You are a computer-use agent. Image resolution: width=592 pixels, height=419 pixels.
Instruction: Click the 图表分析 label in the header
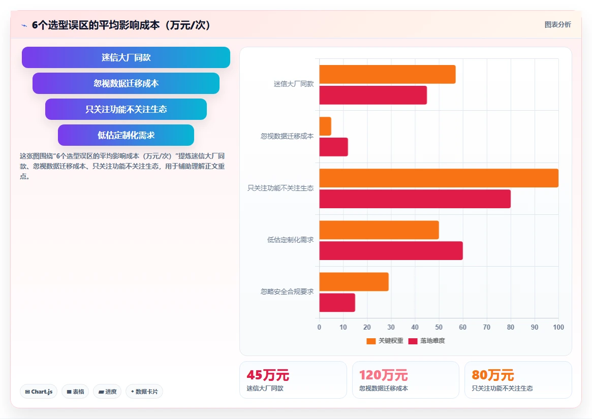557,24
